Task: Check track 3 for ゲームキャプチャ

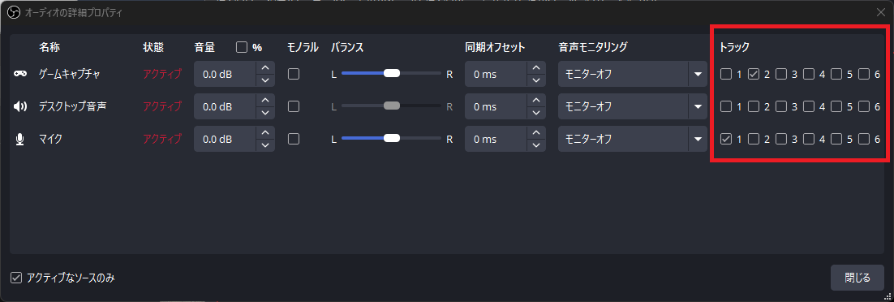Action: (782, 74)
